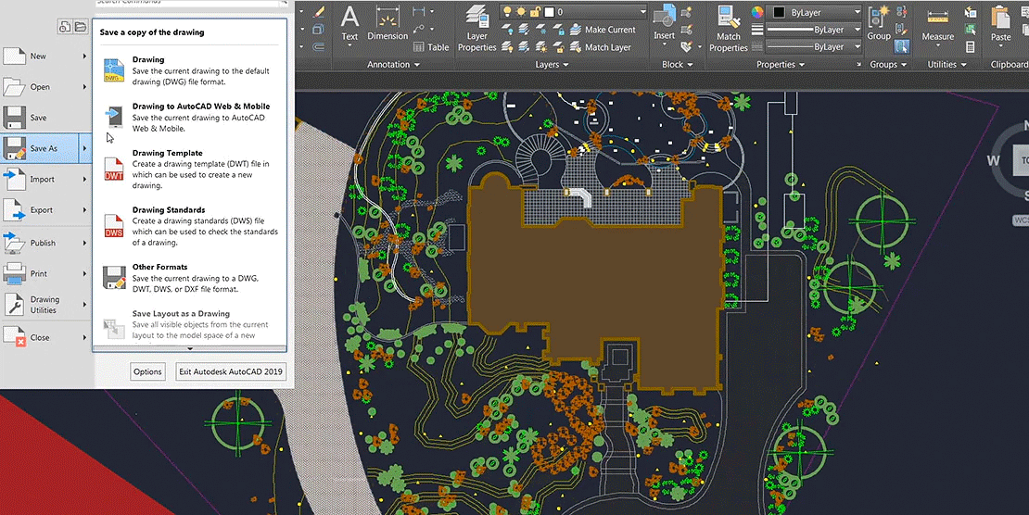Toggle the layer lock padlock icon
This screenshot has height=515, width=1029.
[535, 12]
